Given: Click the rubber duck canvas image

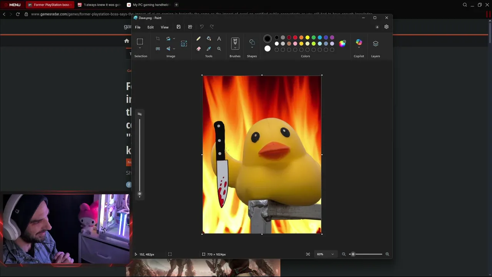Looking at the screenshot, I should tap(262, 155).
